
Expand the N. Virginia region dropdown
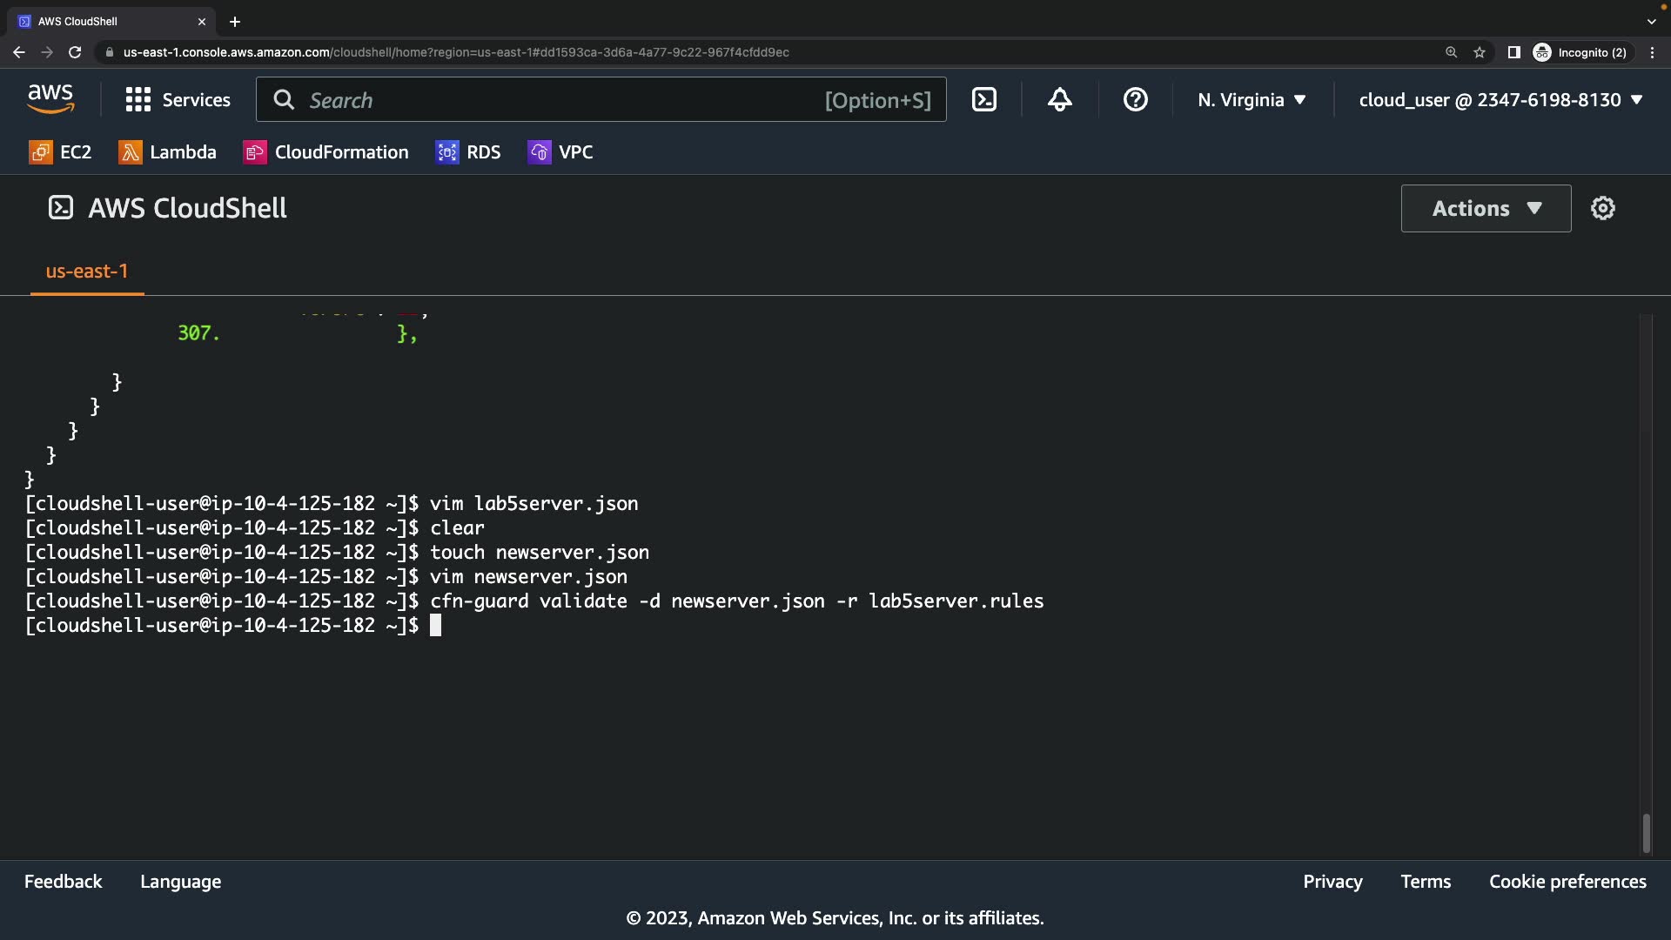(1252, 100)
